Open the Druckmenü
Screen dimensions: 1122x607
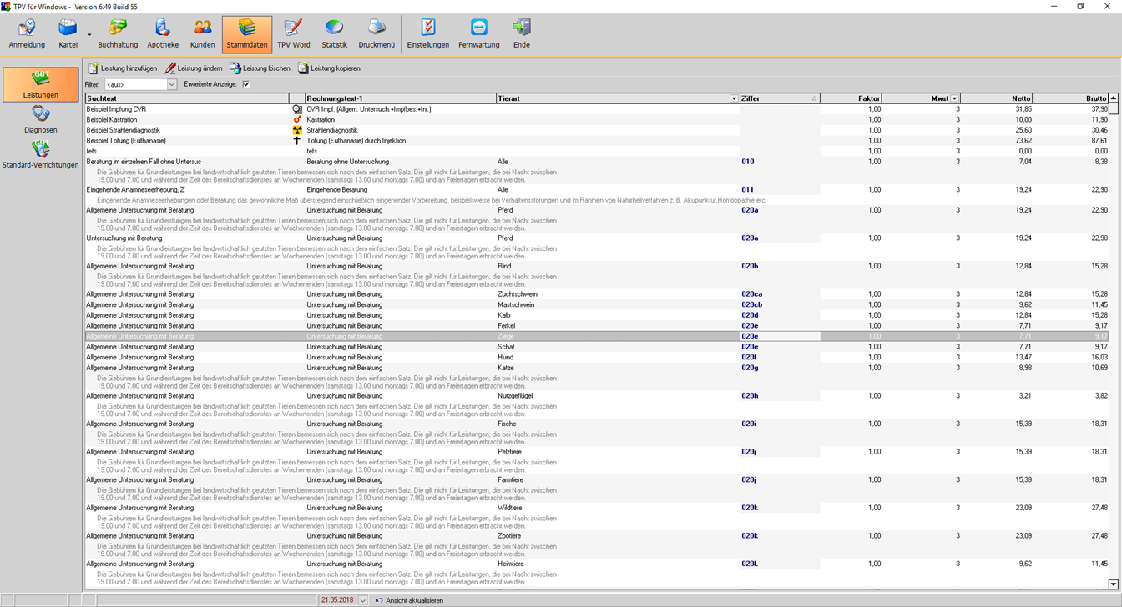point(377,33)
